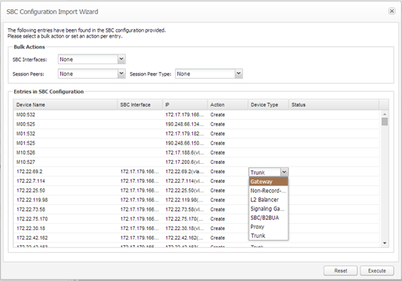
Task: Click the Session Peers None field
Action: 88,73
